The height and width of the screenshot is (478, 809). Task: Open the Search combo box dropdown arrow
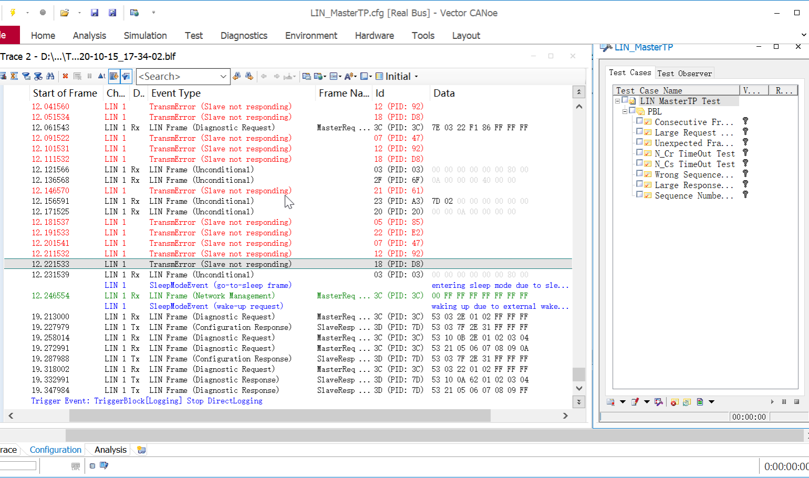223,77
